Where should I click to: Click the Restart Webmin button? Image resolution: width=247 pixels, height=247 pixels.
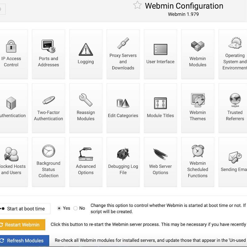point(23,225)
